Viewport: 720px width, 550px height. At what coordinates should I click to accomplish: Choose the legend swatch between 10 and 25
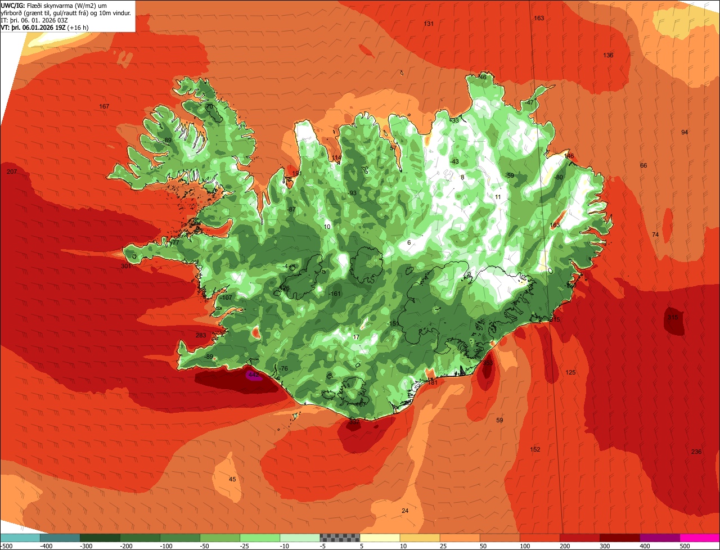[x=420, y=538]
